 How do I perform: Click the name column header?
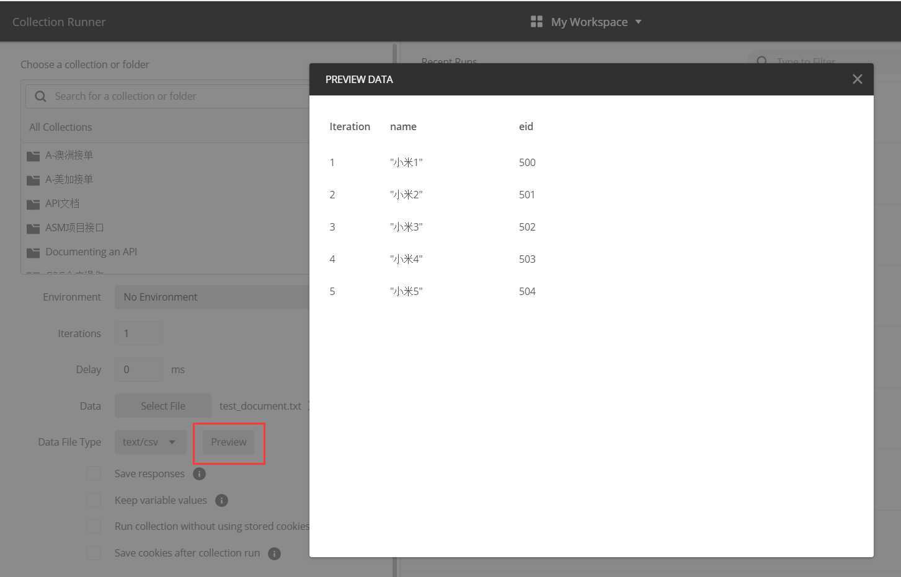tap(403, 126)
